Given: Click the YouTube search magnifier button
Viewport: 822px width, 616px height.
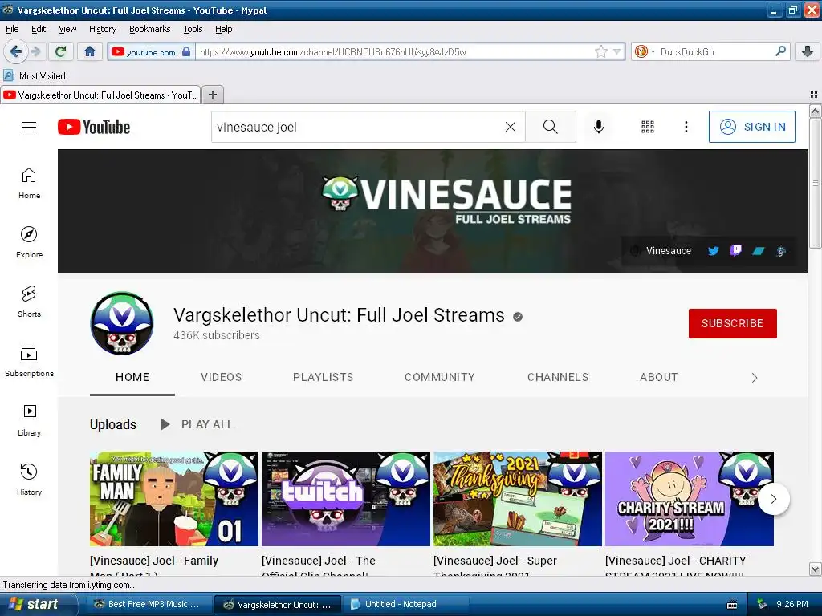Looking at the screenshot, I should pyautogui.click(x=551, y=127).
